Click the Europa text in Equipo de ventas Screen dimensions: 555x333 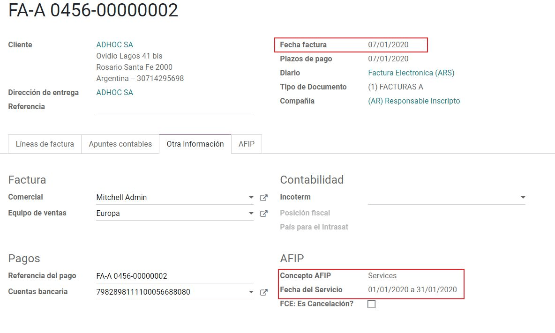click(108, 214)
